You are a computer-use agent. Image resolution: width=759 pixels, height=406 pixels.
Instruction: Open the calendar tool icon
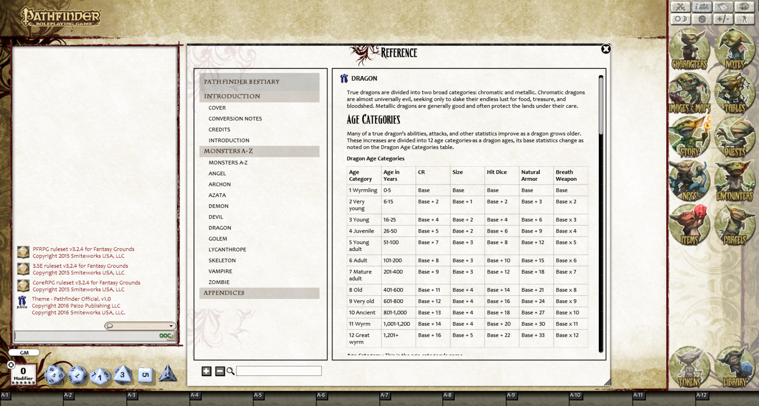click(723, 7)
